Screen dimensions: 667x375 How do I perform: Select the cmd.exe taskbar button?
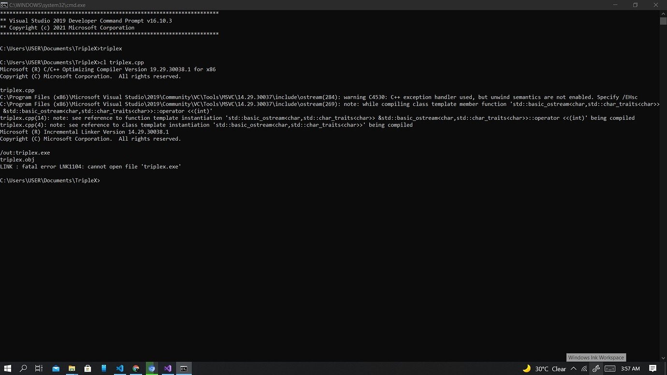[184, 368]
